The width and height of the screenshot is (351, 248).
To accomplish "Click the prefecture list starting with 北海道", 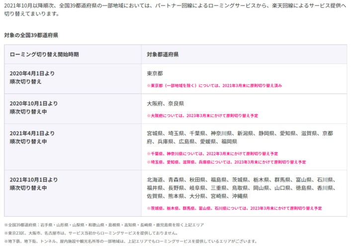I will (x=241, y=187).
